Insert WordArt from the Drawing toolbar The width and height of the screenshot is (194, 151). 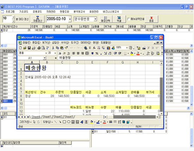pos(82,122)
